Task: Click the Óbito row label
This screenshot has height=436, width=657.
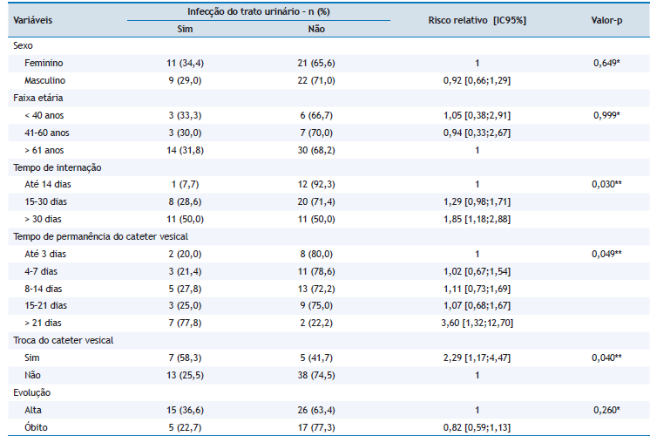Action: 37,427
